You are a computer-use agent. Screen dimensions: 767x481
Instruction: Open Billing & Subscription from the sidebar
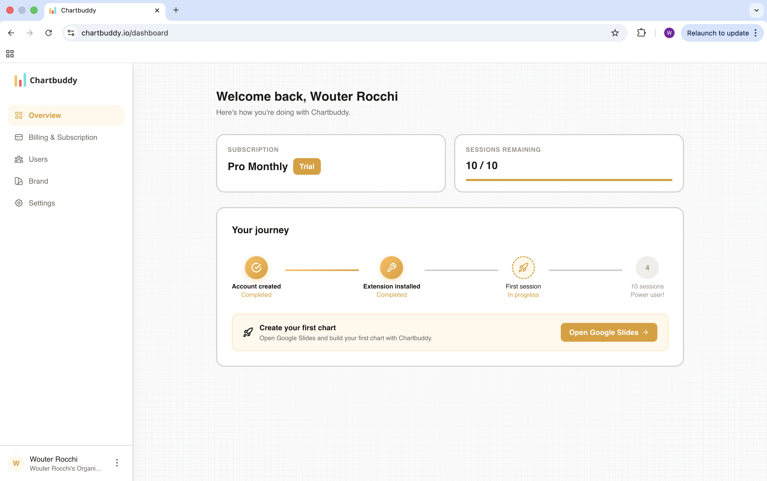pos(63,137)
